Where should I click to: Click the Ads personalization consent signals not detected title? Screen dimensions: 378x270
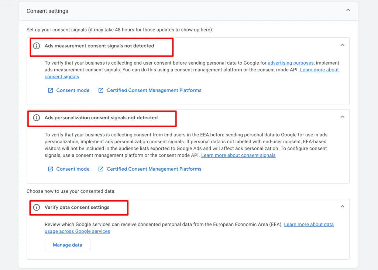(x=101, y=118)
